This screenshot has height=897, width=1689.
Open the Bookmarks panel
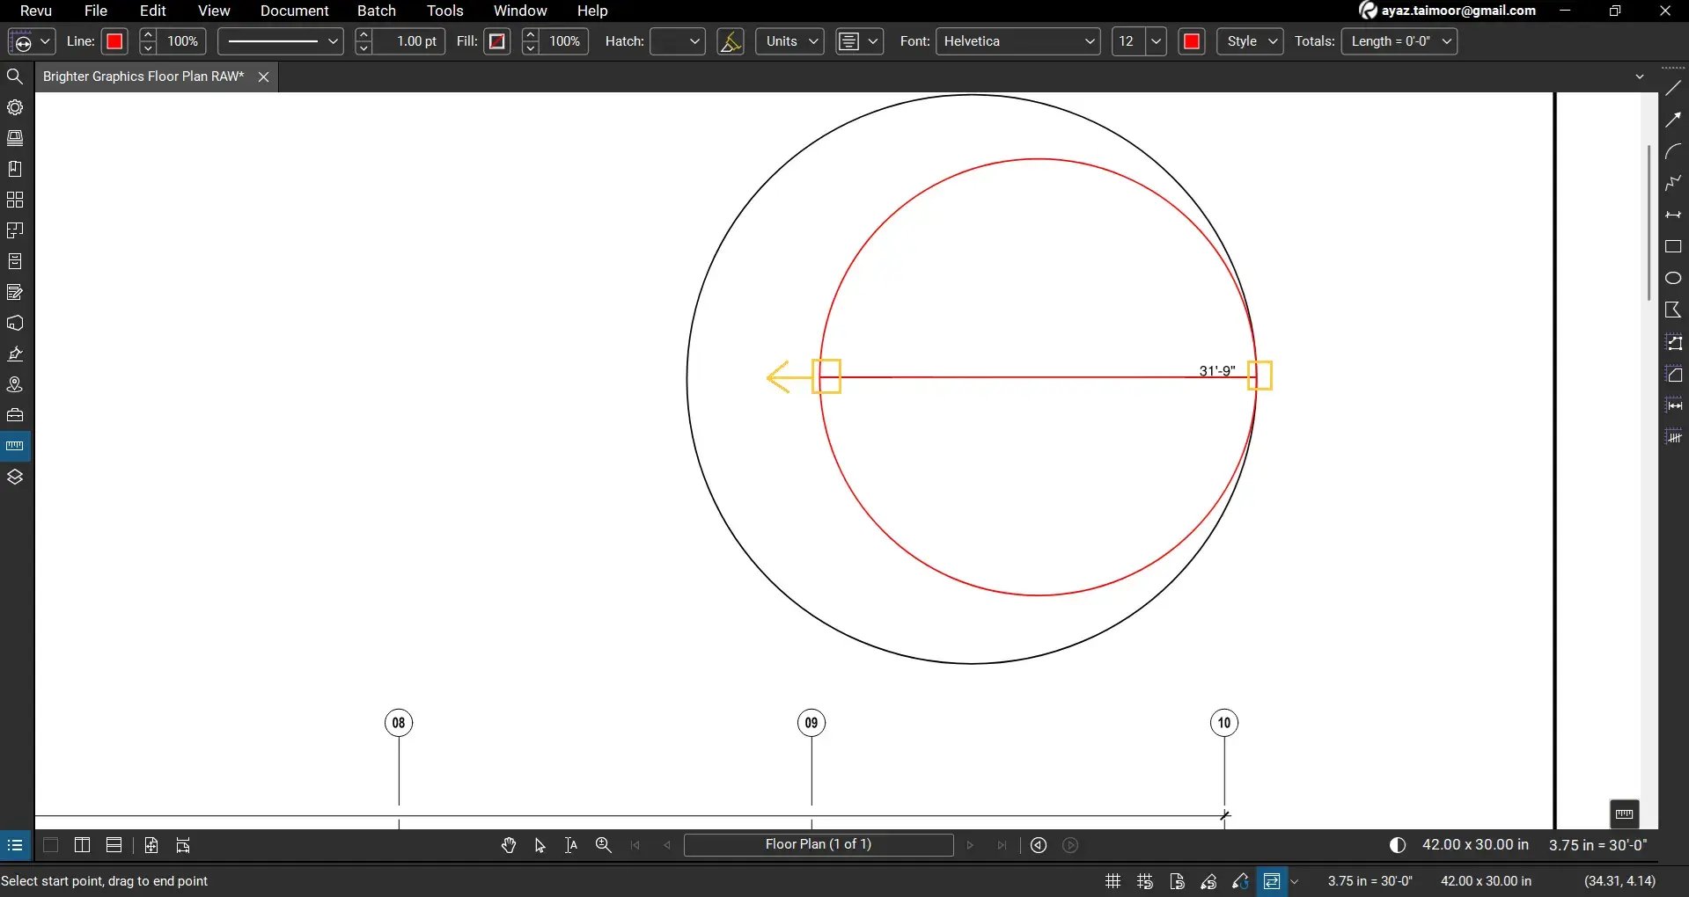(15, 168)
